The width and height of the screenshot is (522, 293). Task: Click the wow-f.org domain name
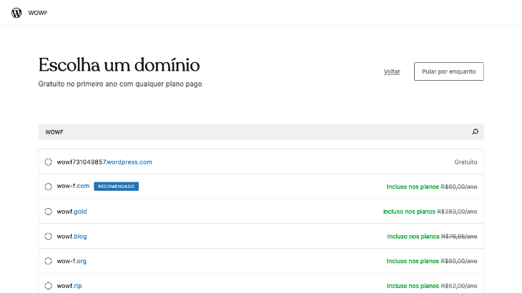72,261
